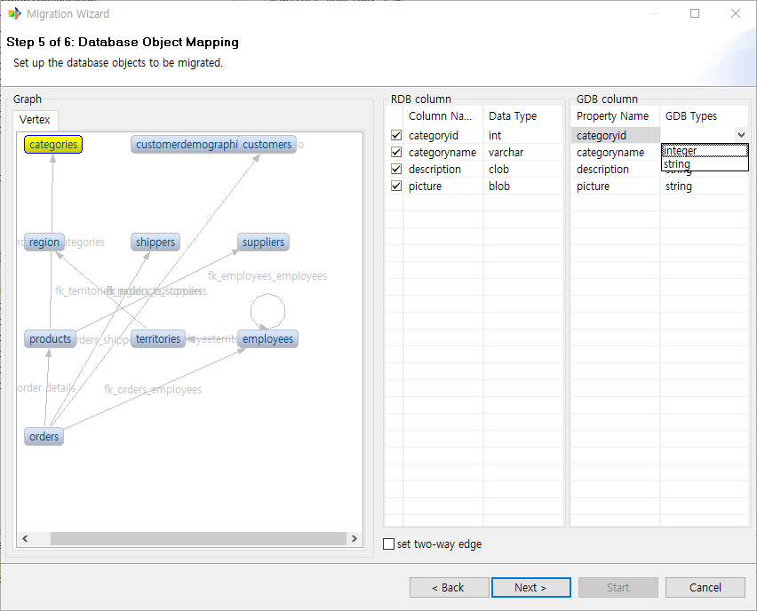Go back with the Back button

tap(449, 588)
